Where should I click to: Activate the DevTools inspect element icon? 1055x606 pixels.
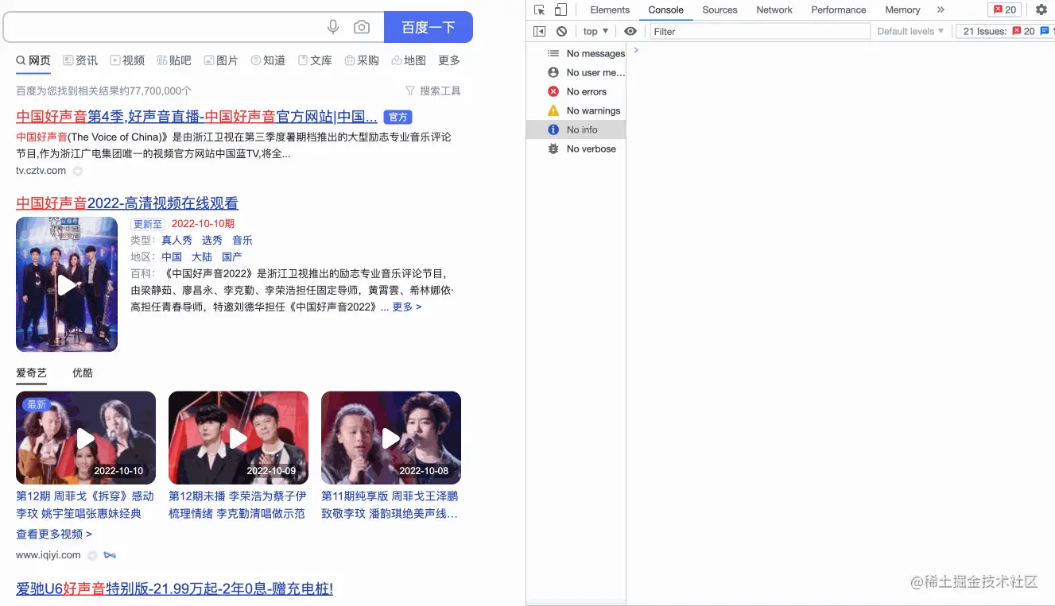[540, 10]
